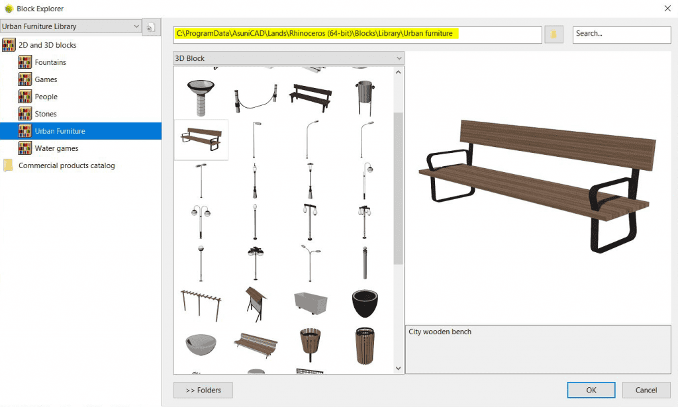Focus the Search box
Viewport: 678px width, 407px height.
point(621,34)
